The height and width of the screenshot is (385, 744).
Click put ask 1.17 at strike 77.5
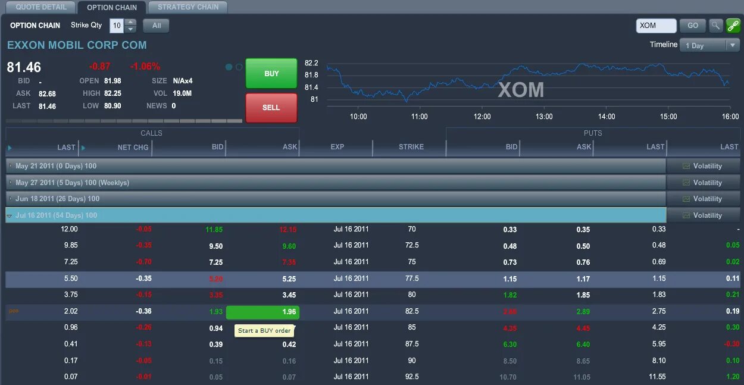point(583,279)
